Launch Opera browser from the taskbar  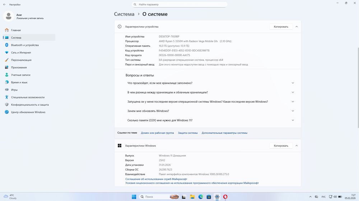coord(225,197)
